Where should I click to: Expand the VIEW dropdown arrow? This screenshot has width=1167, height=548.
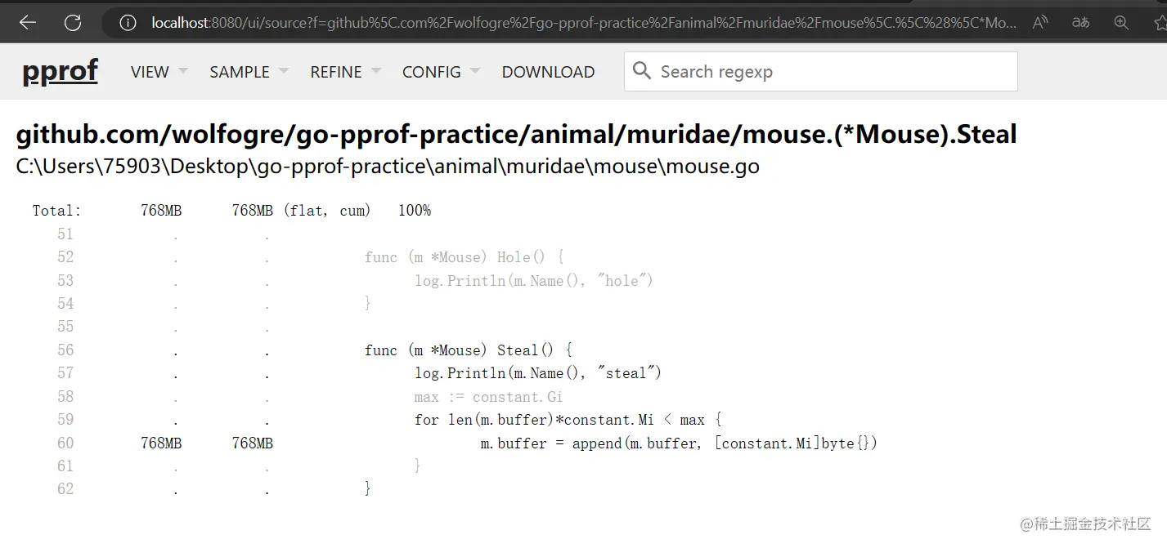pyautogui.click(x=183, y=71)
